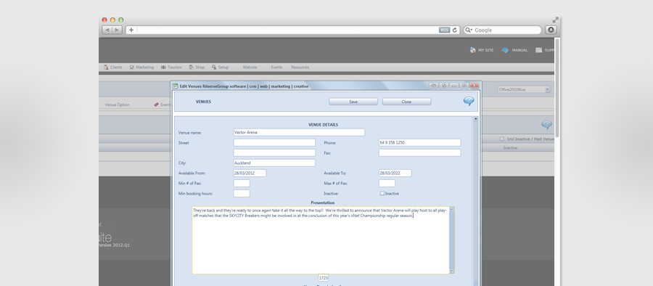Enable Incl Inactive / Past Venues checkbox
The image size is (653, 286).
point(502,139)
